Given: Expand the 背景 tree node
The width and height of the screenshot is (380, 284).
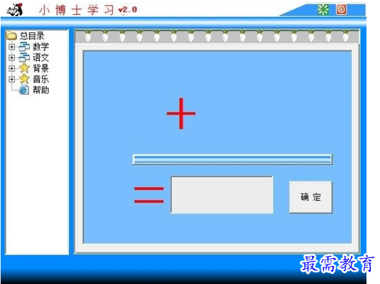Looking at the screenshot, I should [12, 68].
